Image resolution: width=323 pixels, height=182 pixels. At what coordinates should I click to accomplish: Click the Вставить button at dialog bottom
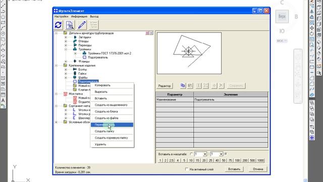(234, 169)
